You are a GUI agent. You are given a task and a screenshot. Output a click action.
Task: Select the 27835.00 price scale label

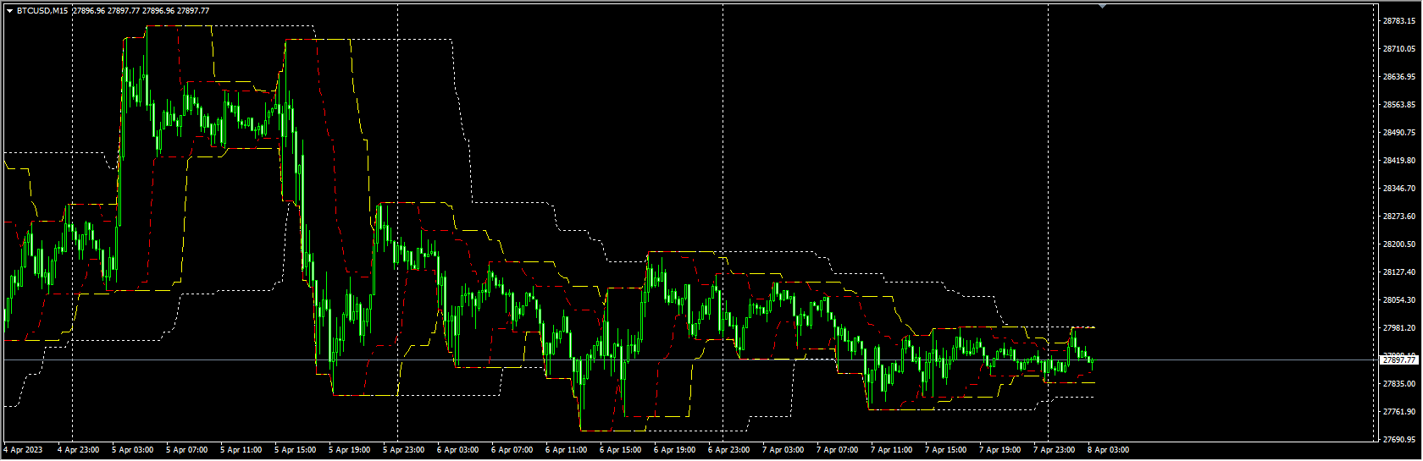[1398, 384]
